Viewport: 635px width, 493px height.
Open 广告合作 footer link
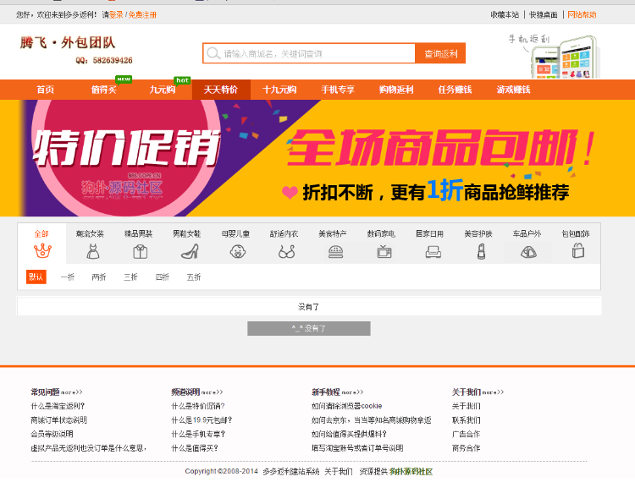tap(467, 434)
